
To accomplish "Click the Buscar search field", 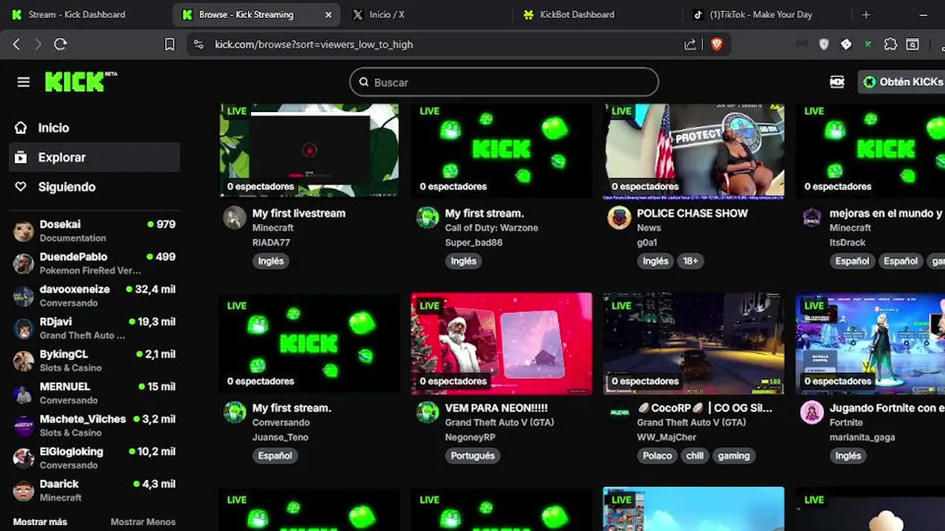I will (x=504, y=82).
